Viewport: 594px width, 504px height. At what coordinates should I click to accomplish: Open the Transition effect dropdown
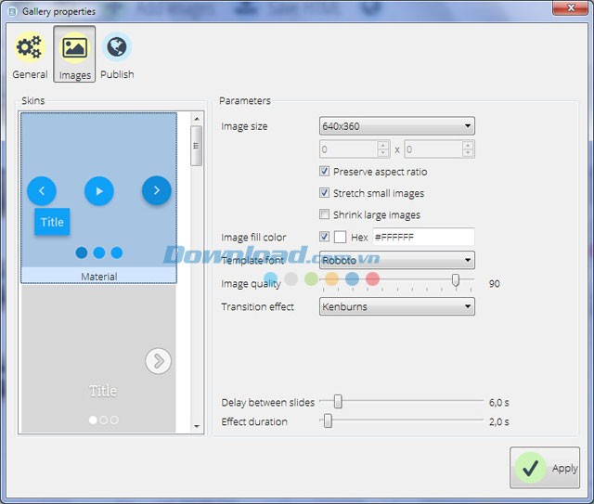tap(396, 306)
